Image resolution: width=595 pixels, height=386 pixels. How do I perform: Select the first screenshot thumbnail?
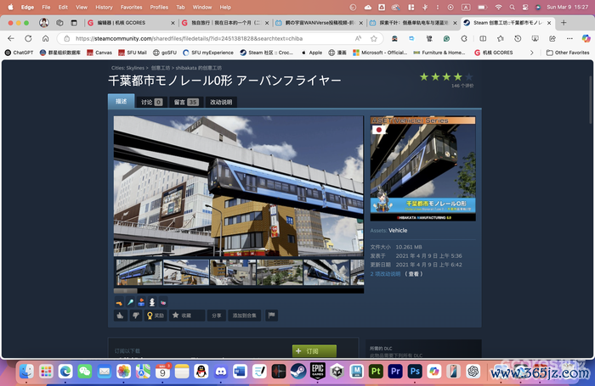click(x=139, y=272)
